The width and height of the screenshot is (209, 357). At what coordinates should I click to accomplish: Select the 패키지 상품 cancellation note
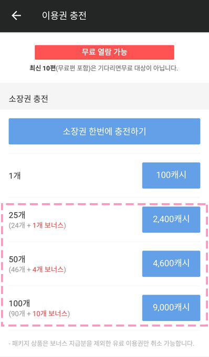tap(101, 343)
